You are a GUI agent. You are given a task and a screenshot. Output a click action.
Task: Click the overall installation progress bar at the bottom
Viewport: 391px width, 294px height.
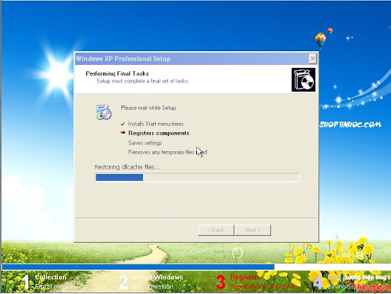coord(195,267)
